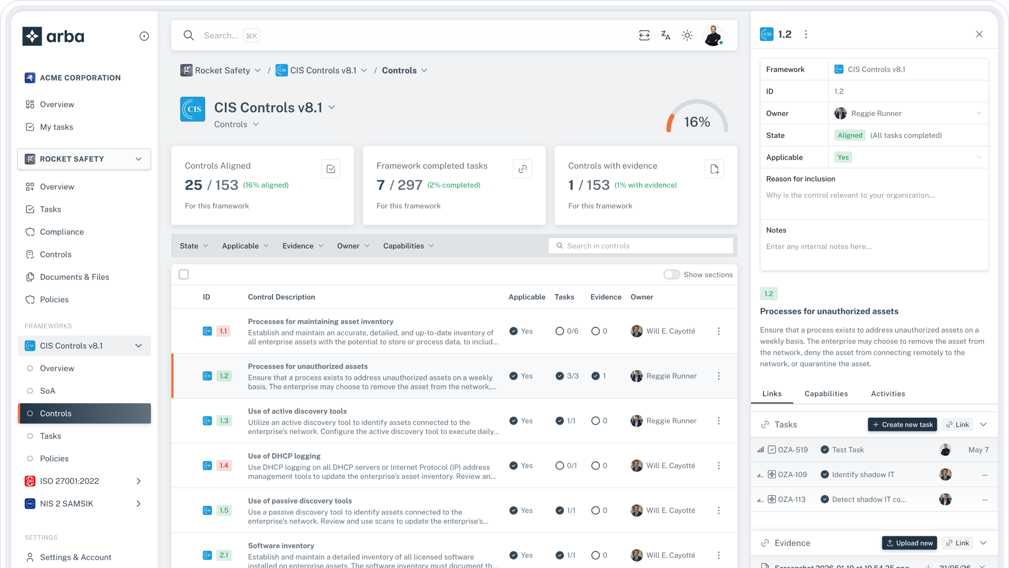Toggle light theme with the sun icon
This screenshot has width=1009, height=568.
tap(687, 35)
